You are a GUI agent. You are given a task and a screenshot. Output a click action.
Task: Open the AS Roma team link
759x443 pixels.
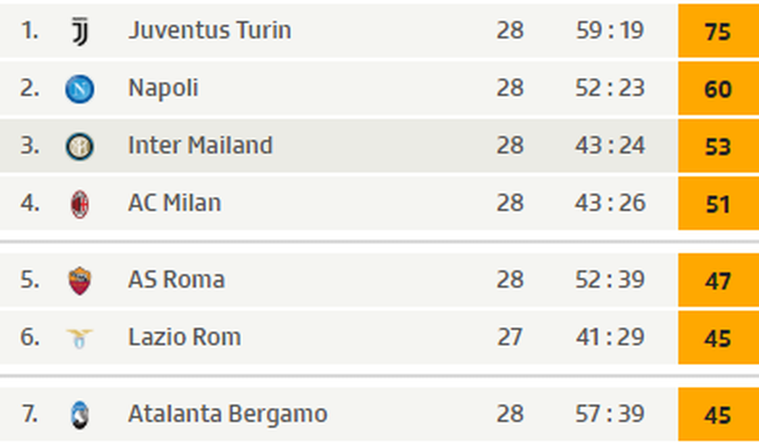coord(176,280)
